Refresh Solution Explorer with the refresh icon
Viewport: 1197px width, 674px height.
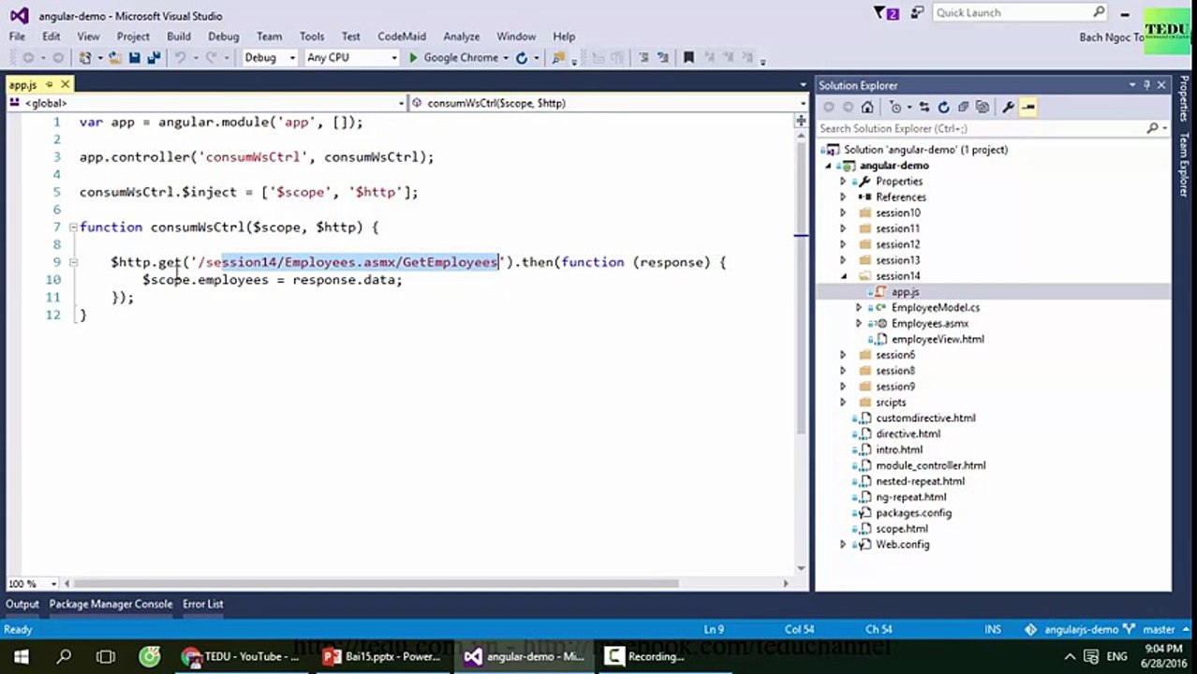pos(943,107)
